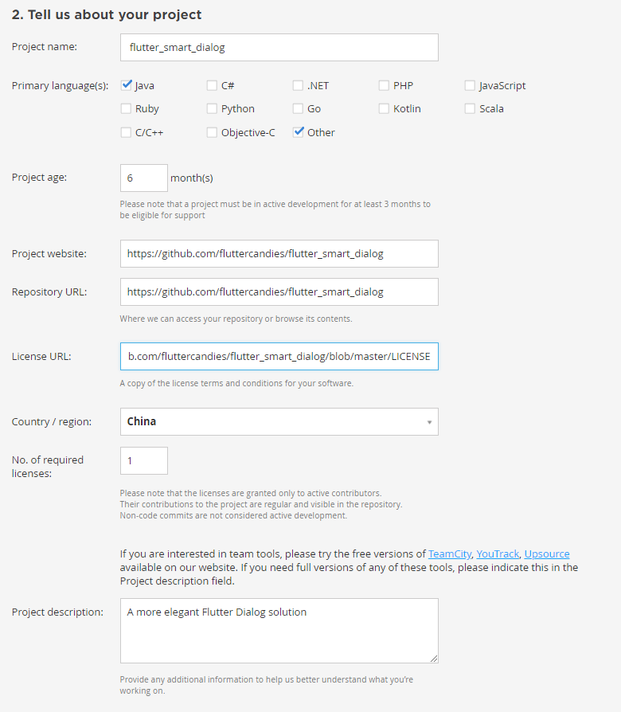Image resolution: width=621 pixels, height=712 pixels.
Task: Click the Project age months field
Action: pos(144,178)
